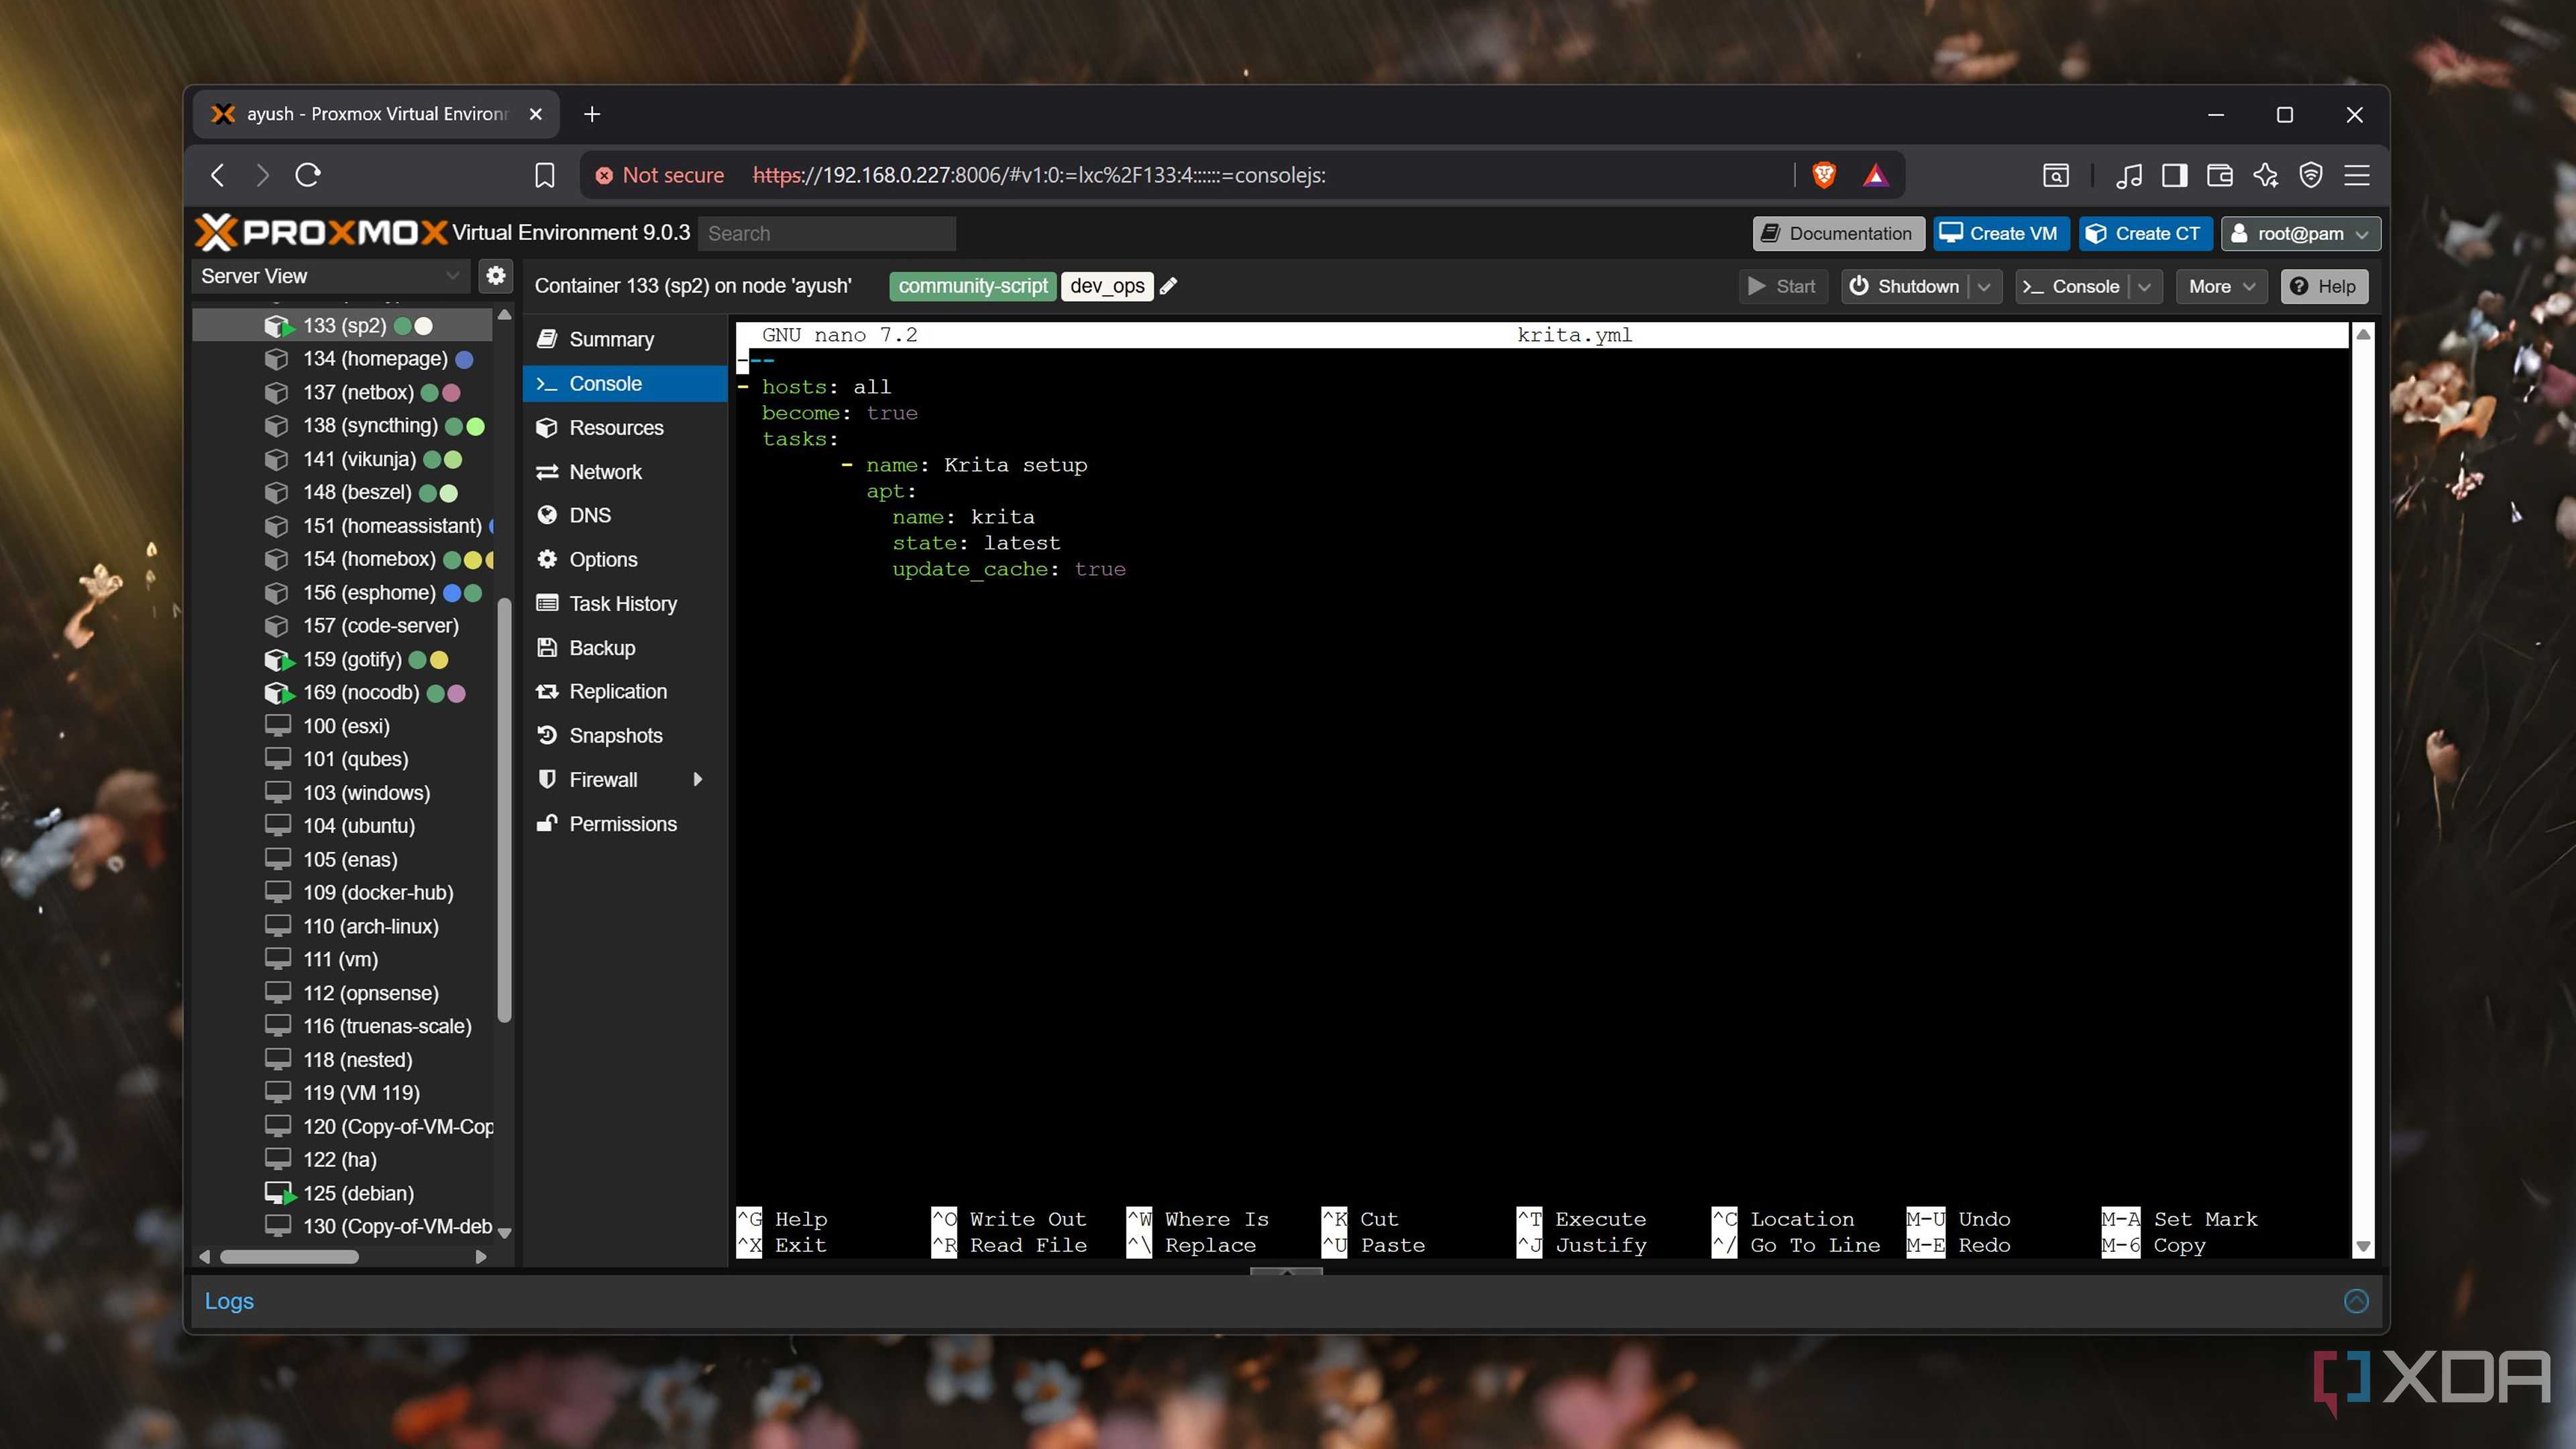Open the Network section
This screenshot has width=2576, height=1449.
tap(625, 471)
